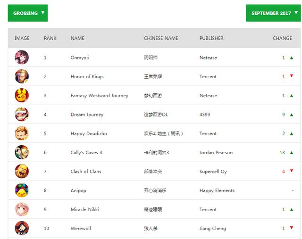Select the Fantasy Westward Journey name
This screenshot has height=239, width=302.
pos(100,96)
